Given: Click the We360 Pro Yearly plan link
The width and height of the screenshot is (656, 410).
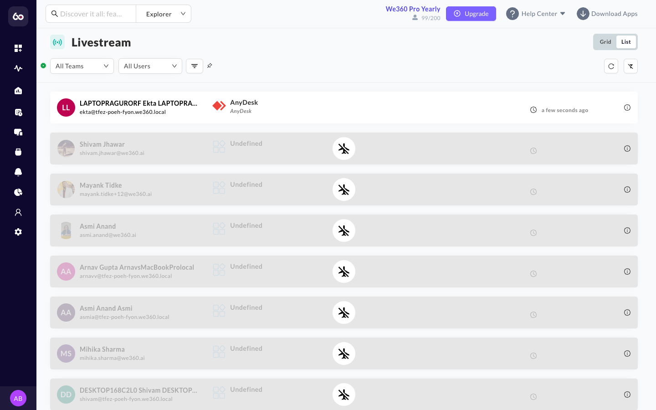Looking at the screenshot, I should tap(413, 9).
